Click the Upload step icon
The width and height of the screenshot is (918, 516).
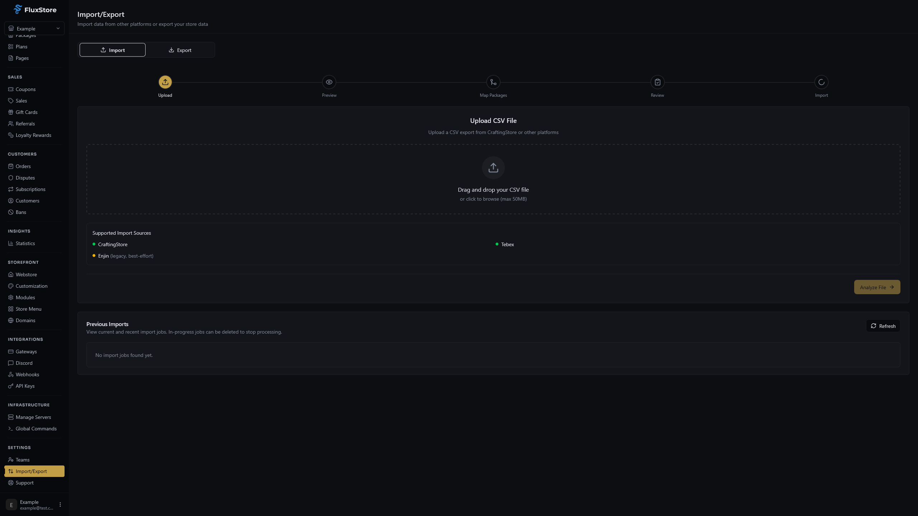coord(165,82)
